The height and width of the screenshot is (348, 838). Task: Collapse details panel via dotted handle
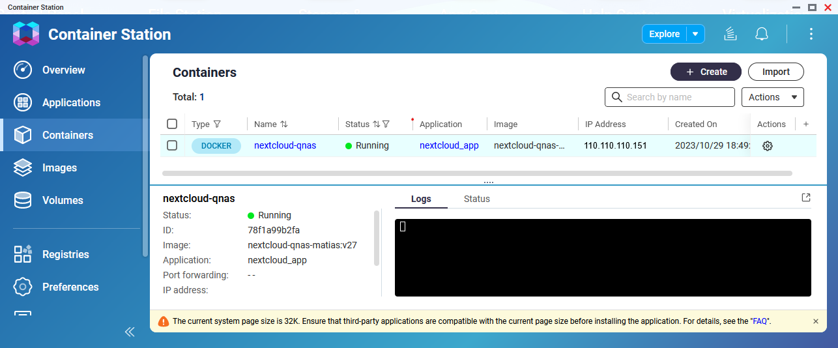(x=489, y=182)
